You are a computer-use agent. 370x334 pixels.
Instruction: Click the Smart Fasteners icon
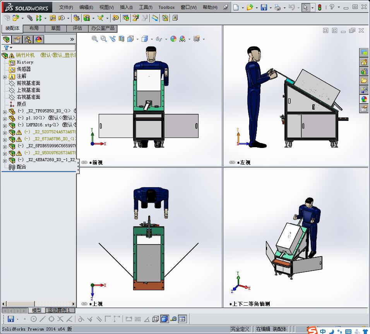click(x=53, y=18)
